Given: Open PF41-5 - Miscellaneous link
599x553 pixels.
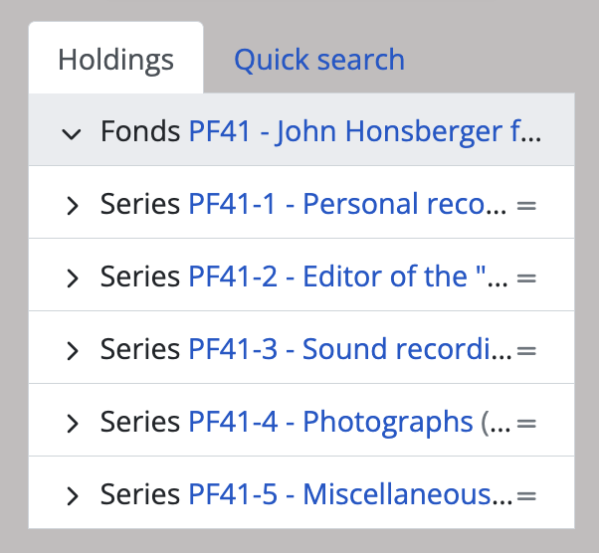Looking at the screenshot, I should (348, 494).
